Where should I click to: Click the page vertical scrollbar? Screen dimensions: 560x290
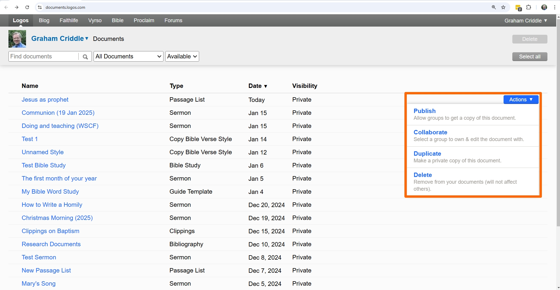pyautogui.click(x=558, y=123)
